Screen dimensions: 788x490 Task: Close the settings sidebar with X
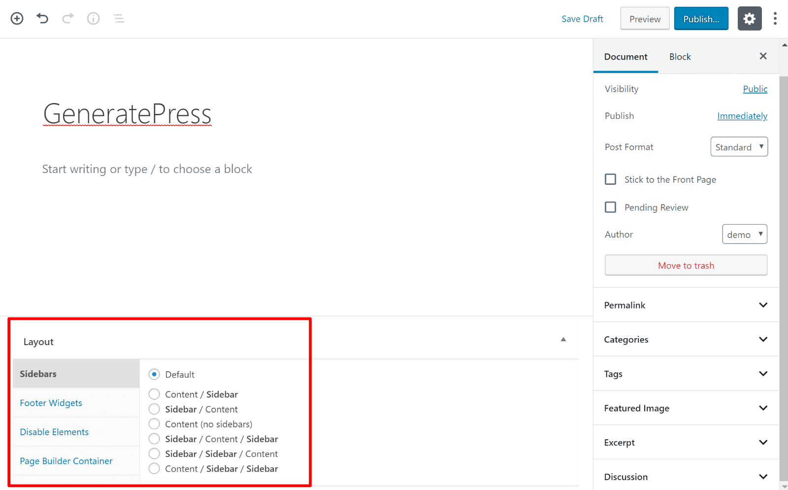[x=763, y=56]
